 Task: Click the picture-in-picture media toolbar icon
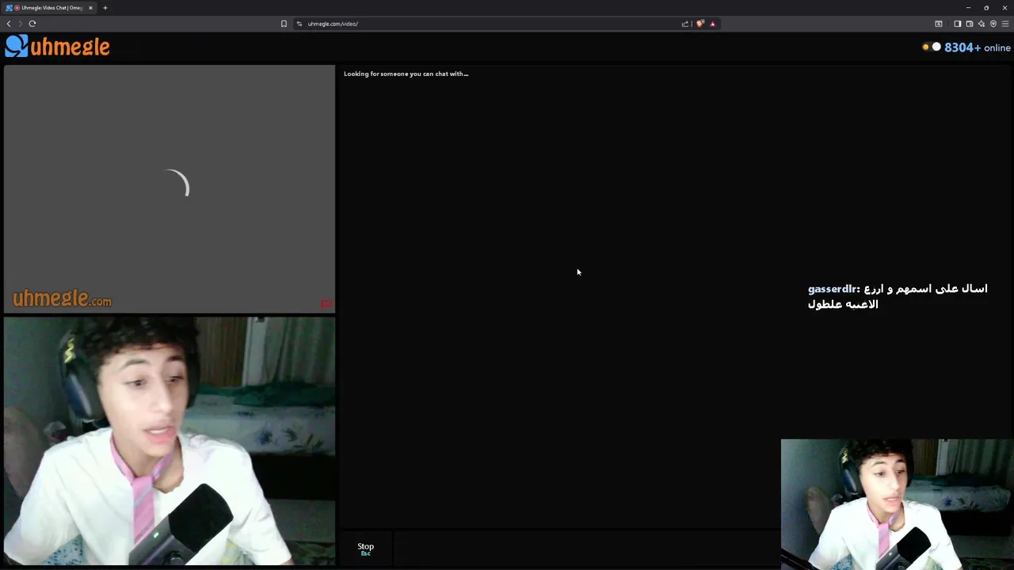(939, 24)
